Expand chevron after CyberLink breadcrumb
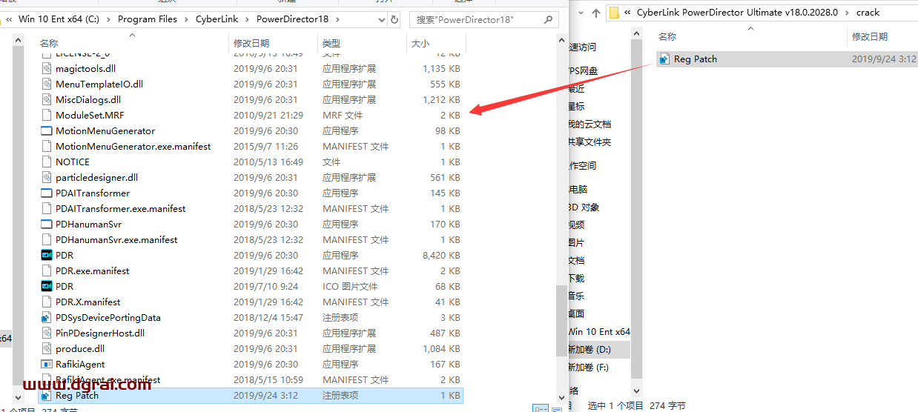The height and width of the screenshot is (412, 918). tap(248, 19)
